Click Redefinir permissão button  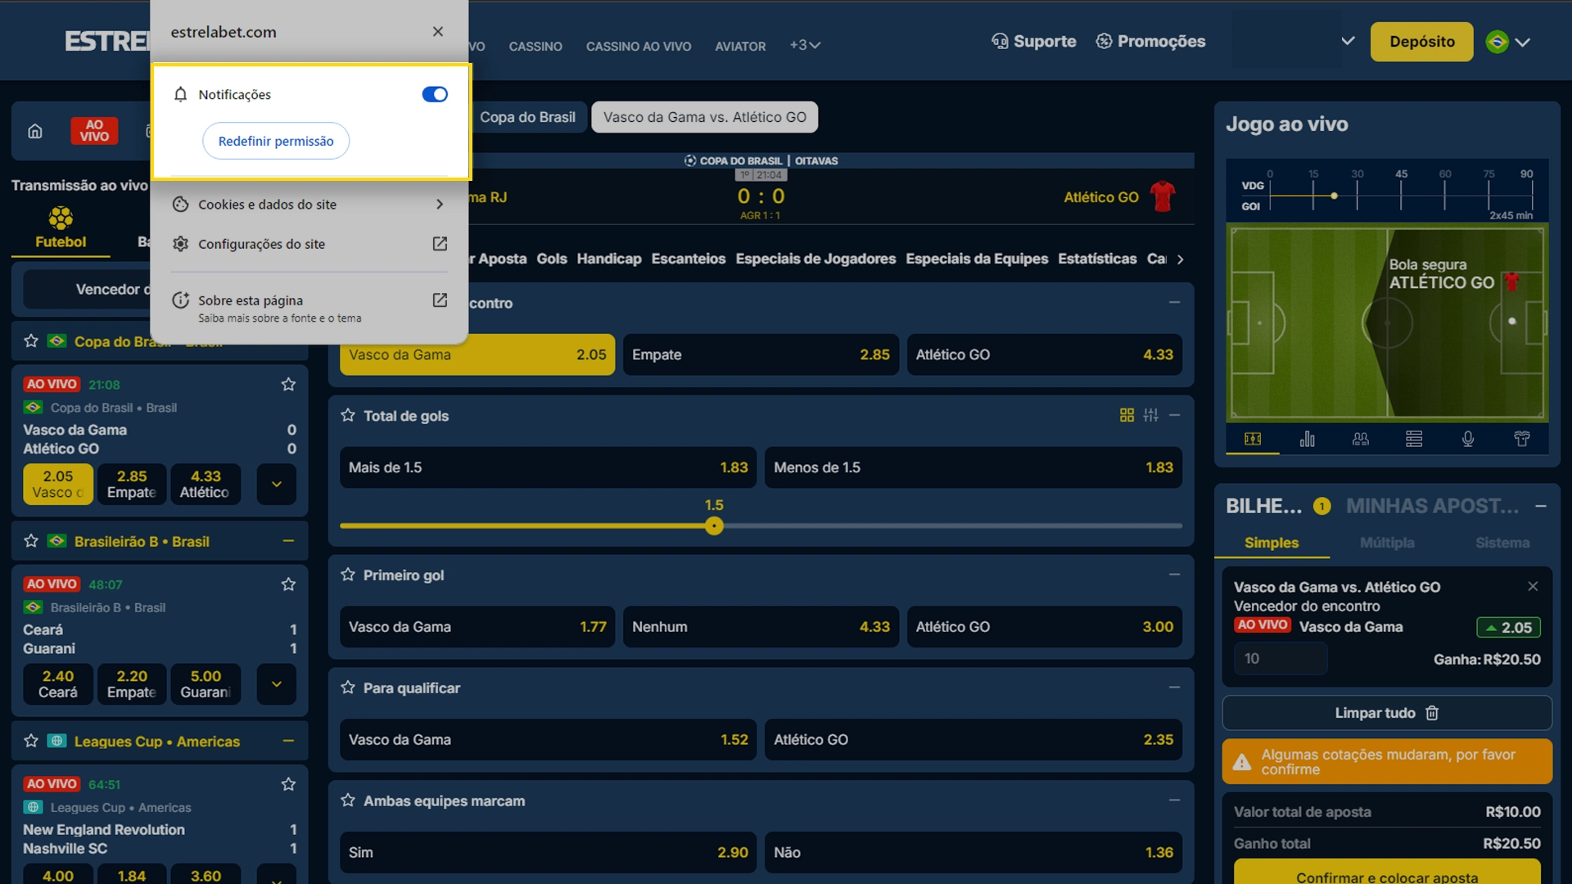[276, 141]
